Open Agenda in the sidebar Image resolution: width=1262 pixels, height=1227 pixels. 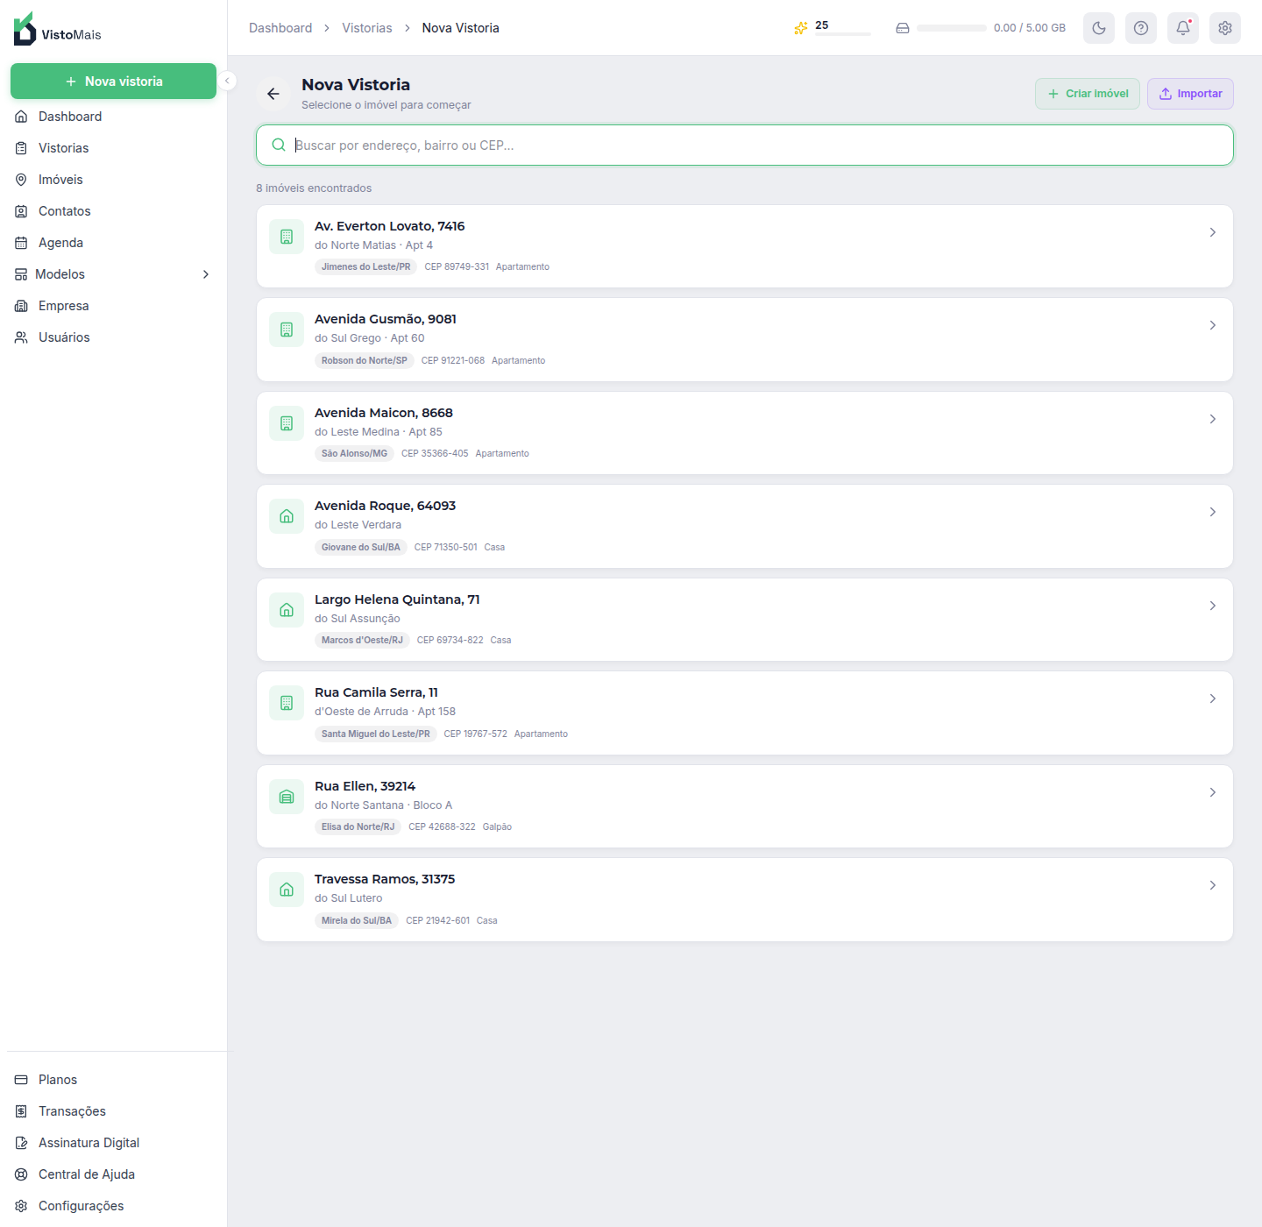[x=114, y=243]
